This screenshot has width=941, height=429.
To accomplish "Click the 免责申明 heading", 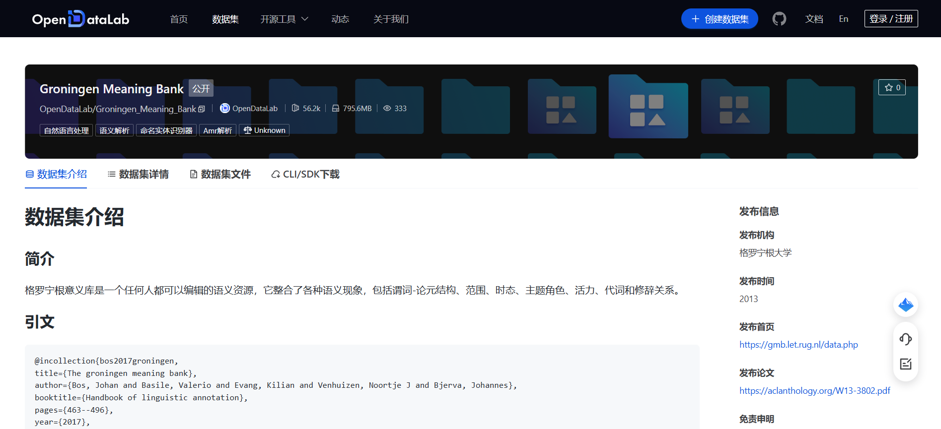I will (756, 419).
